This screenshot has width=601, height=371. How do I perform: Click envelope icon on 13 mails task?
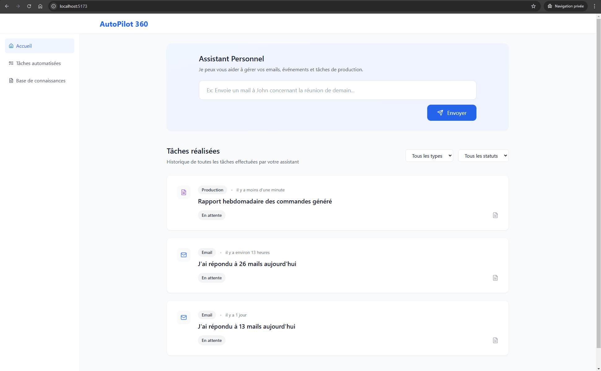pyautogui.click(x=184, y=317)
